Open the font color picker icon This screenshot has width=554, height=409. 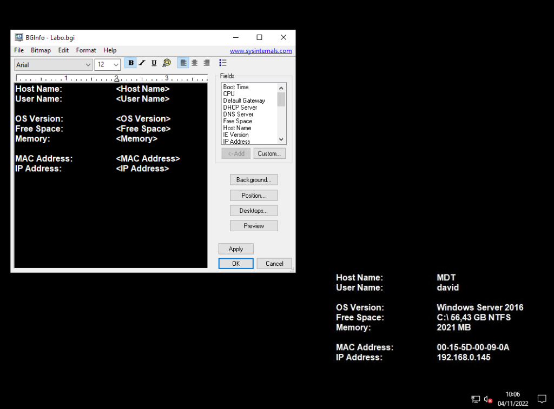coord(167,63)
